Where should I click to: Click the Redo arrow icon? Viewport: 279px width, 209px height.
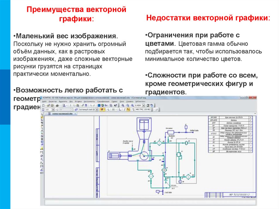coord(94,105)
